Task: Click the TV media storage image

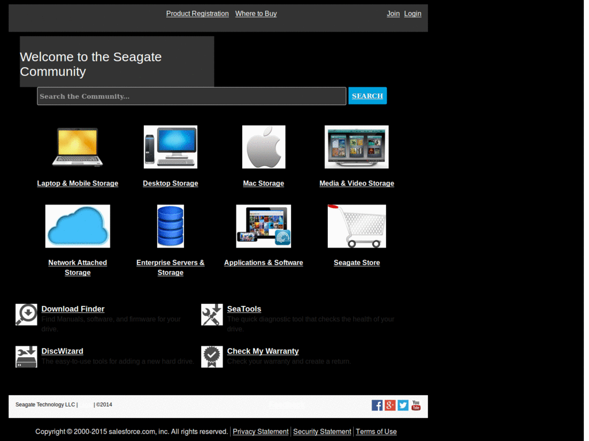Action: click(357, 147)
